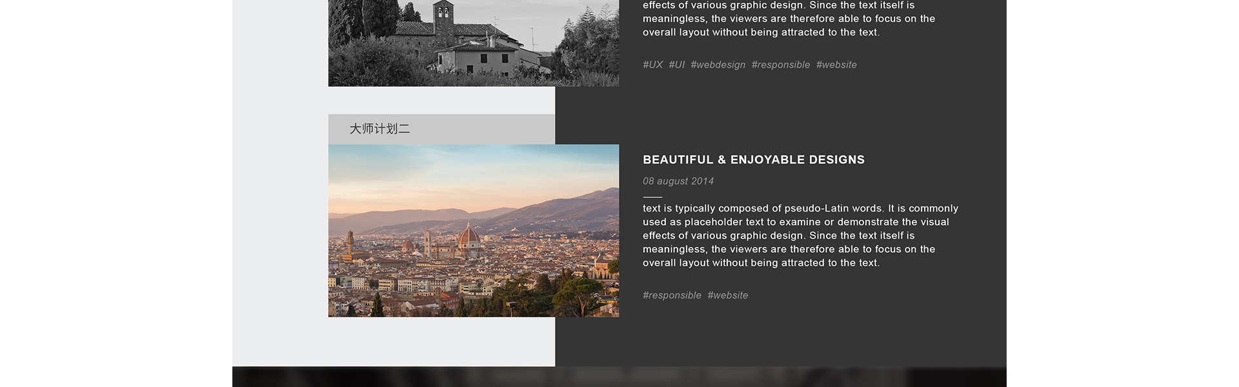Follow #responsible tag under Beautiful Designs post
Image resolution: width=1239 pixels, height=387 pixels.
coord(672,295)
